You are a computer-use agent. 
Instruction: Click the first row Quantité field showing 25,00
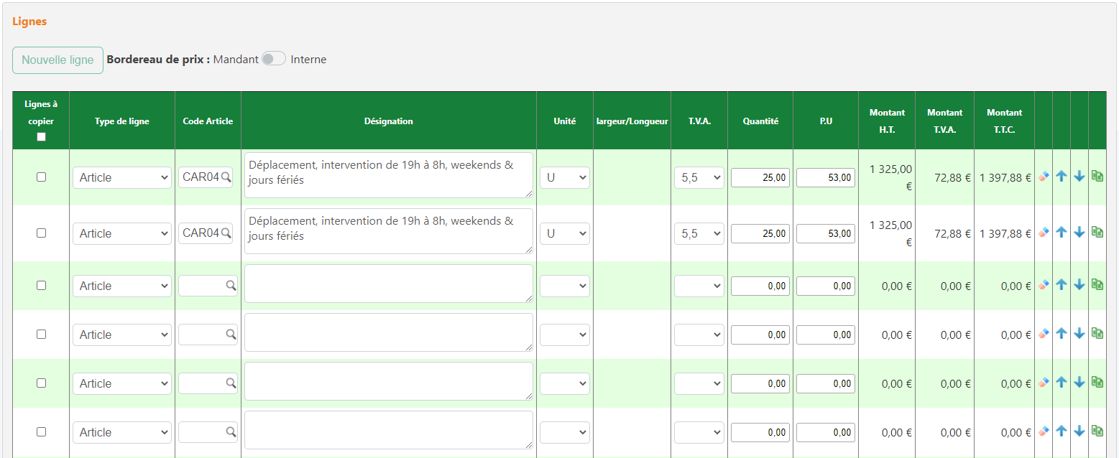pos(760,177)
